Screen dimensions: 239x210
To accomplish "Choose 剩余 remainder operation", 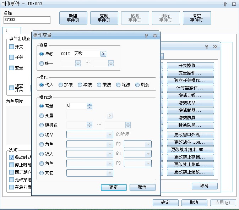I will pos(137,85).
